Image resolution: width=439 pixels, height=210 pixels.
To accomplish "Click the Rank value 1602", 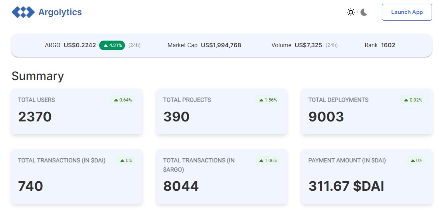I will (x=388, y=45).
